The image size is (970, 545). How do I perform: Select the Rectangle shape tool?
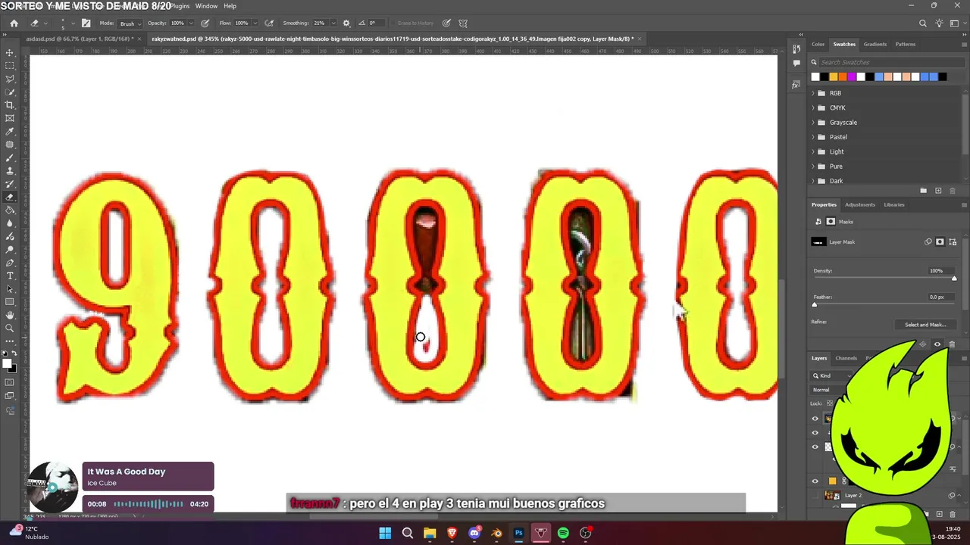10,302
